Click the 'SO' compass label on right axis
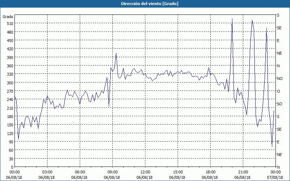290x181 pixels. tap(279, 104)
